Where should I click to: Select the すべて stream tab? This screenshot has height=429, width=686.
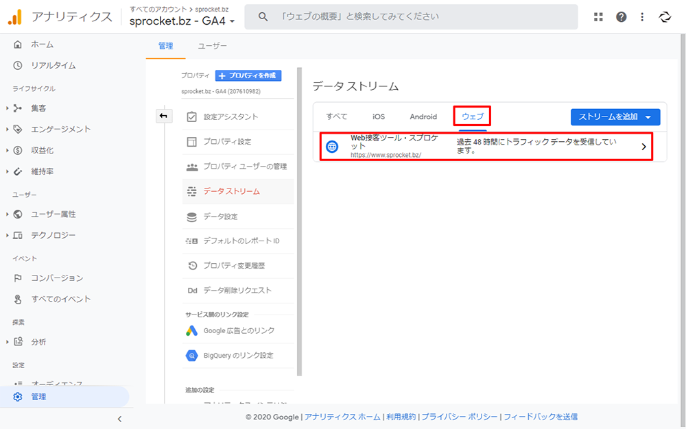click(x=336, y=117)
